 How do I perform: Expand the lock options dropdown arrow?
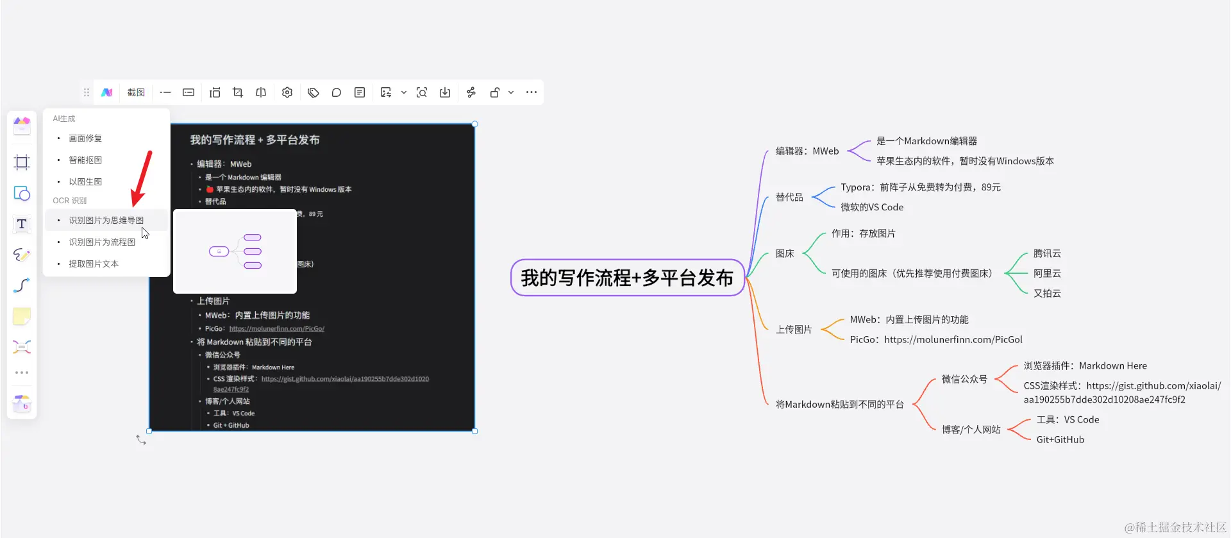tap(511, 92)
